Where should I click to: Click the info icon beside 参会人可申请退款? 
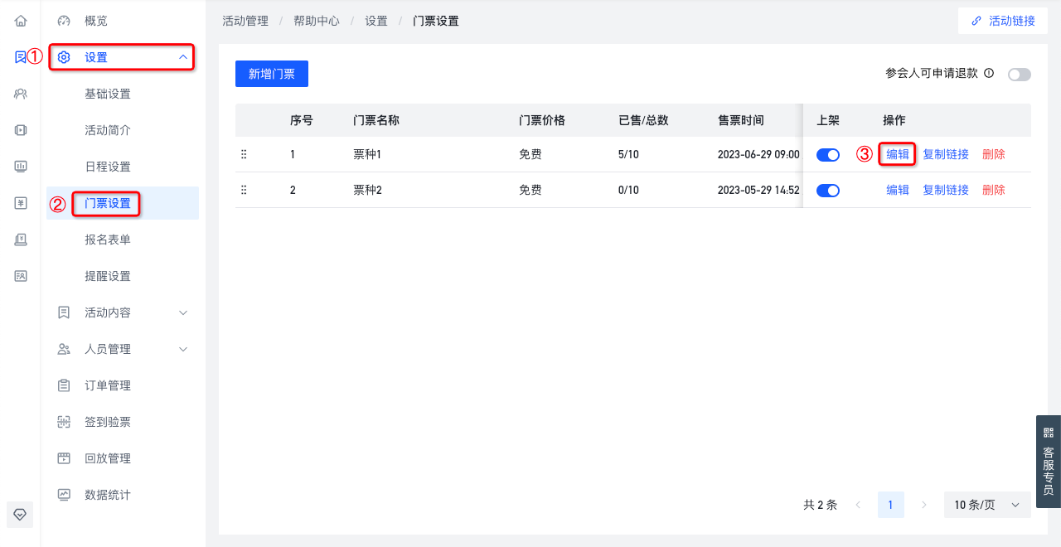pyautogui.click(x=989, y=73)
